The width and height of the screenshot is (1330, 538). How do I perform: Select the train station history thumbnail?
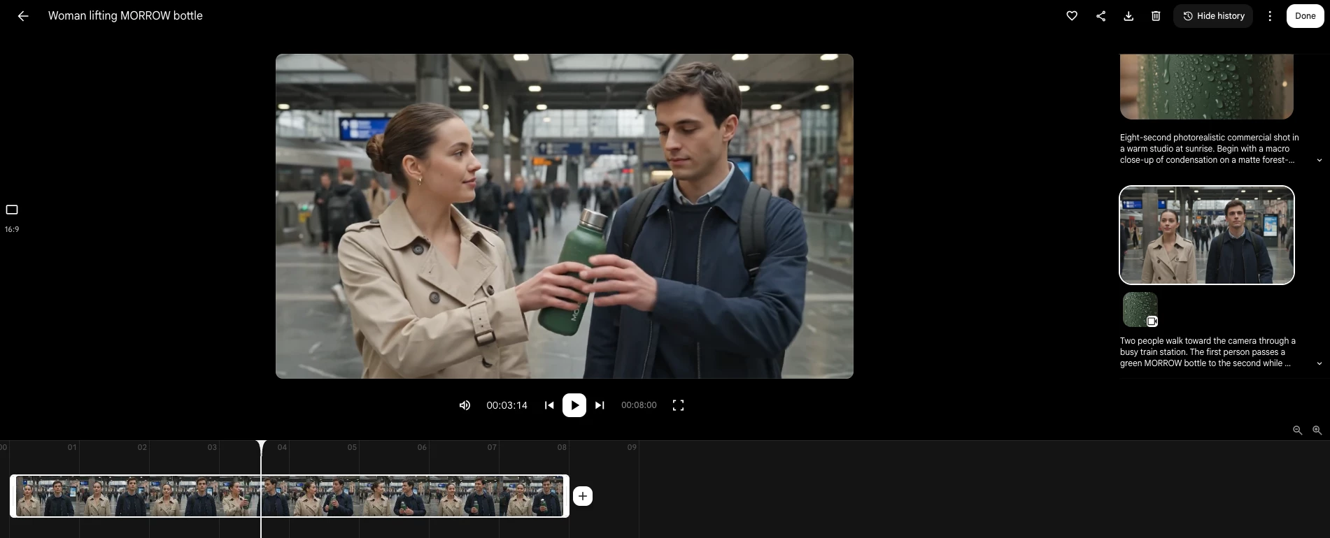pos(1207,235)
